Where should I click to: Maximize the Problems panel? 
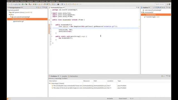tap(170, 76)
